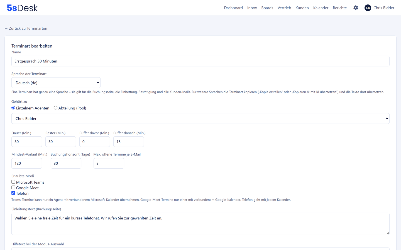Click the Erlaubte Modi label
401x250 pixels.
23,176
